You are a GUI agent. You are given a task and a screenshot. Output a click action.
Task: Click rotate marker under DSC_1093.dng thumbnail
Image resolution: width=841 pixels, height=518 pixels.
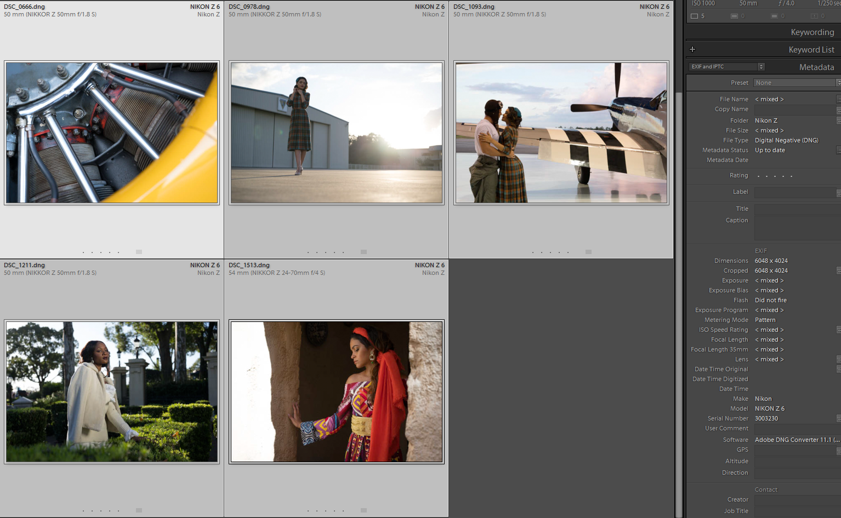(x=588, y=252)
